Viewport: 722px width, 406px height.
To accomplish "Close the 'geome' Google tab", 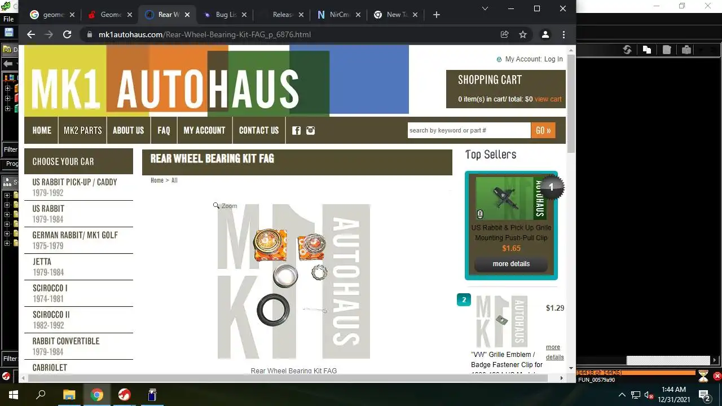I will coord(72,15).
